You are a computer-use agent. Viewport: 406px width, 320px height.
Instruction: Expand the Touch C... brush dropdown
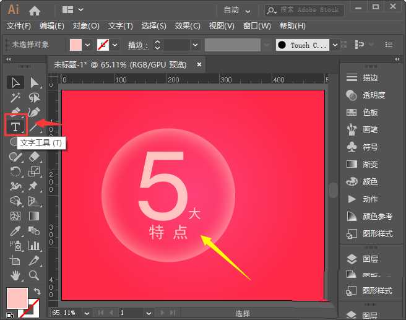[x=334, y=45]
